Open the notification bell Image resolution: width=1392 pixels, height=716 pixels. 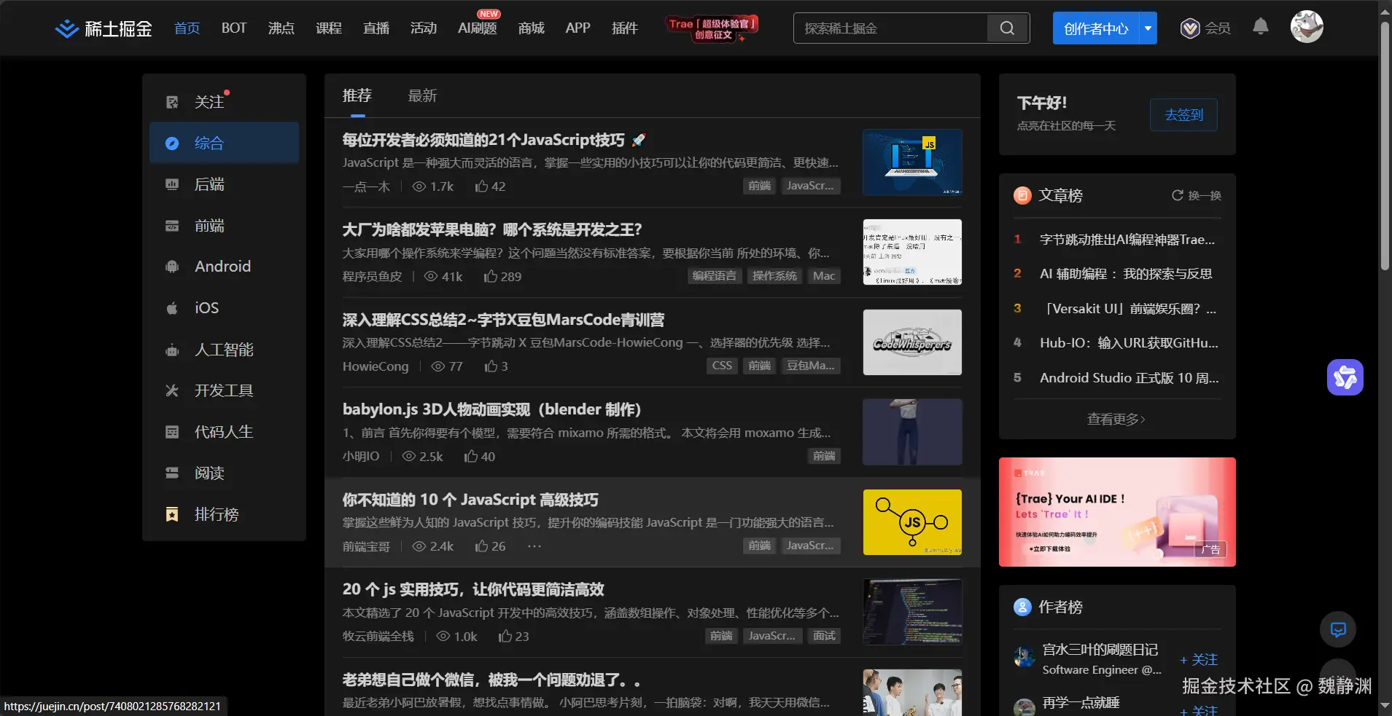tap(1261, 27)
